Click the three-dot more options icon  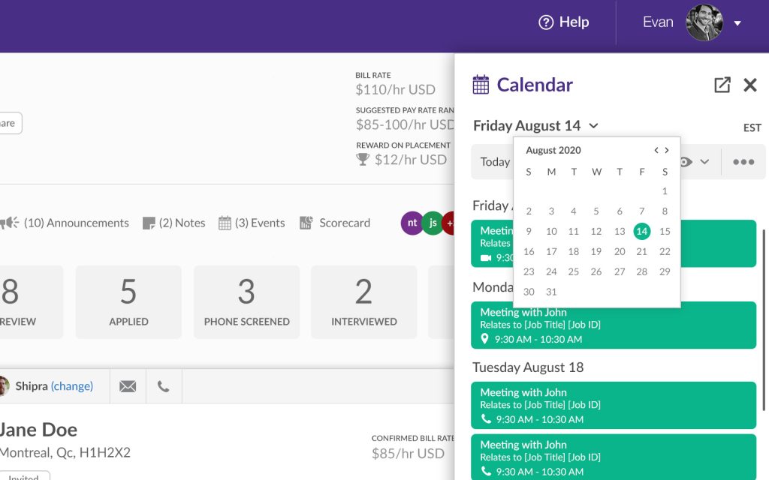click(743, 162)
